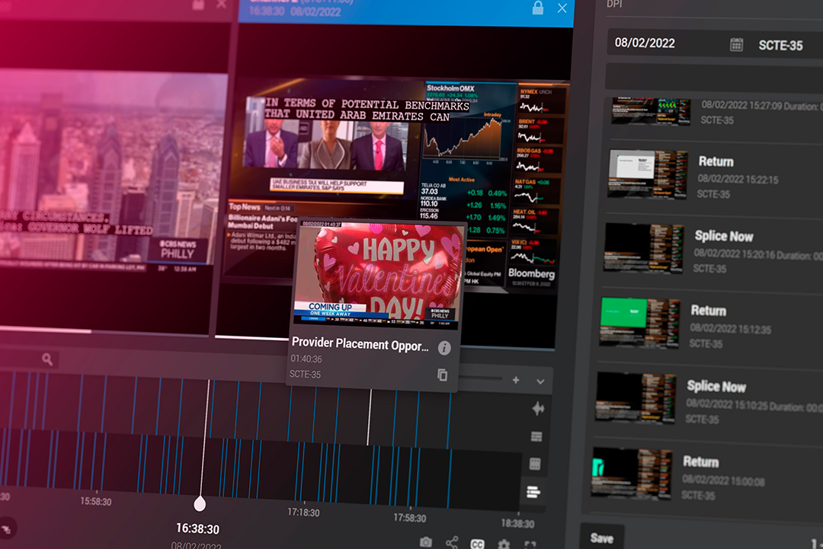The image size is (823, 549).
Task: Click the copy icon on the Provider Placement popup
Action: (443, 375)
